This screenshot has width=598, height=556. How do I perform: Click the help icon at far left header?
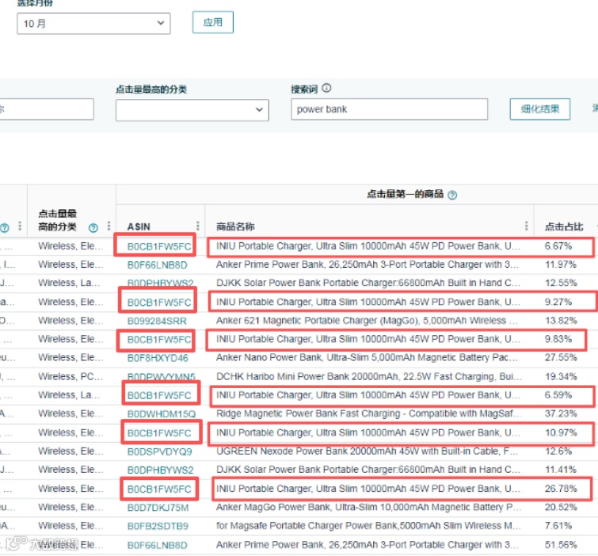pos(5,227)
